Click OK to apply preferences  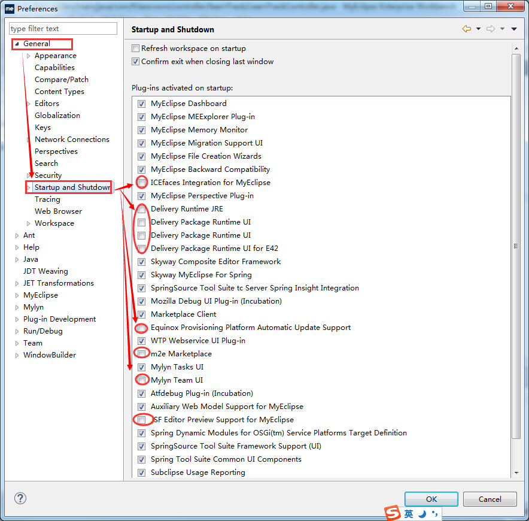pos(431,499)
